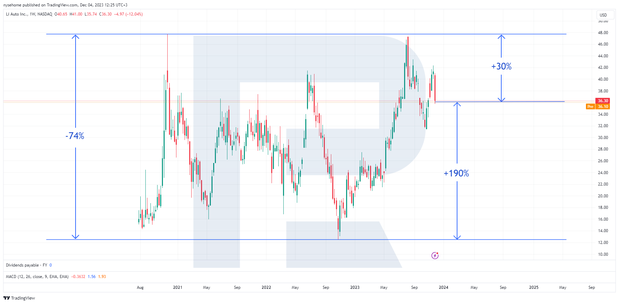
Task: Click the 30.00 price axis label
Action: [603, 138]
